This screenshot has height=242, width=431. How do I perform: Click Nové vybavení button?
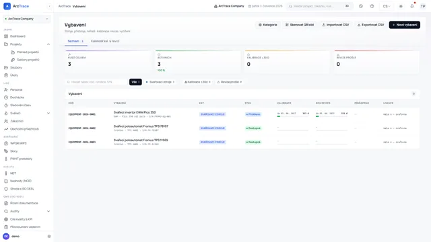[404, 25]
